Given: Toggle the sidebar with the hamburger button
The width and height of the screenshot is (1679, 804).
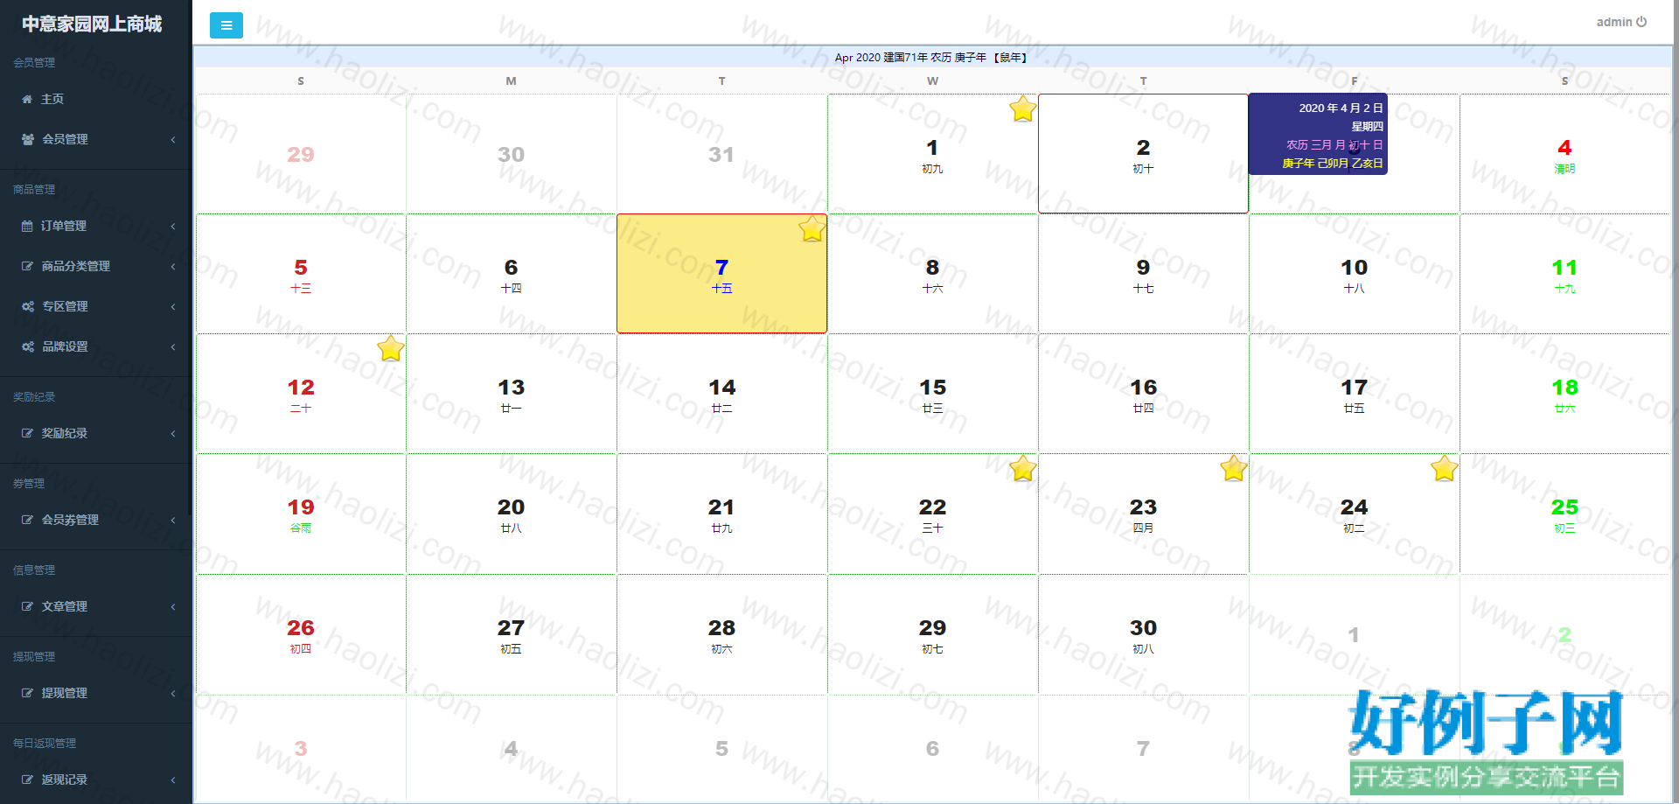Looking at the screenshot, I should 226,25.
